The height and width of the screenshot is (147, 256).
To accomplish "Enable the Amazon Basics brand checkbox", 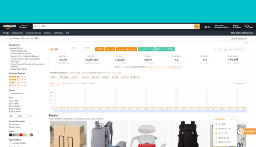I will (x=10, y=93).
